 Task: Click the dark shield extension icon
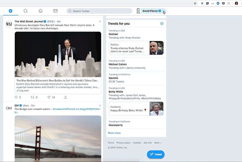[x=207, y=3]
